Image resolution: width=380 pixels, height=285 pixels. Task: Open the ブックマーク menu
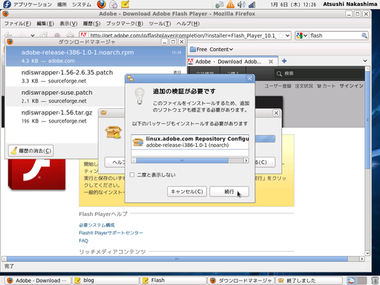pyautogui.click(x=125, y=24)
